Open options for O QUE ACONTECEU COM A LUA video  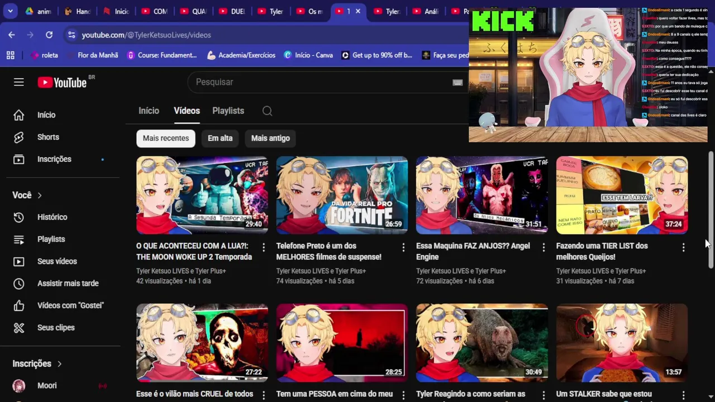click(264, 247)
